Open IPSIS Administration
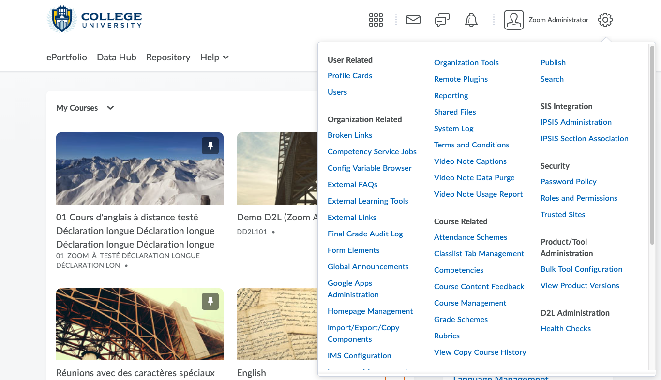This screenshot has width=661, height=380. click(x=576, y=122)
